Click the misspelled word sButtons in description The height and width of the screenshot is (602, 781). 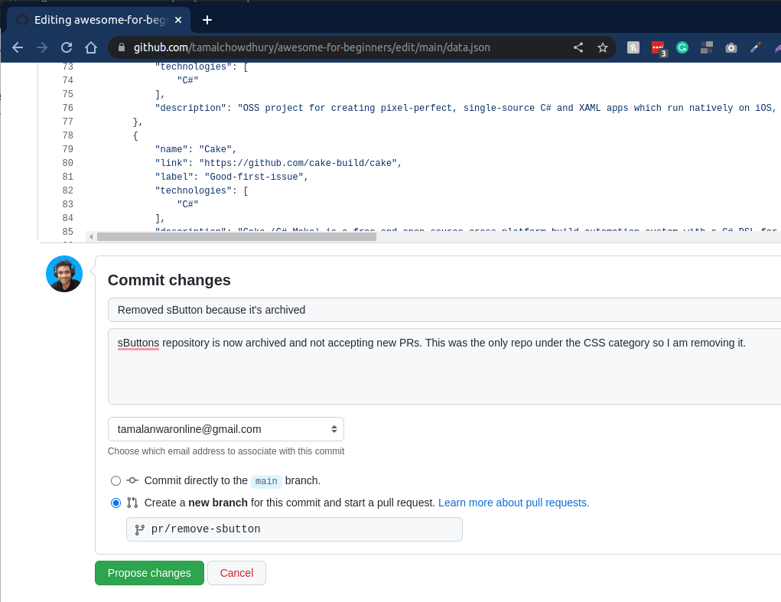138,343
